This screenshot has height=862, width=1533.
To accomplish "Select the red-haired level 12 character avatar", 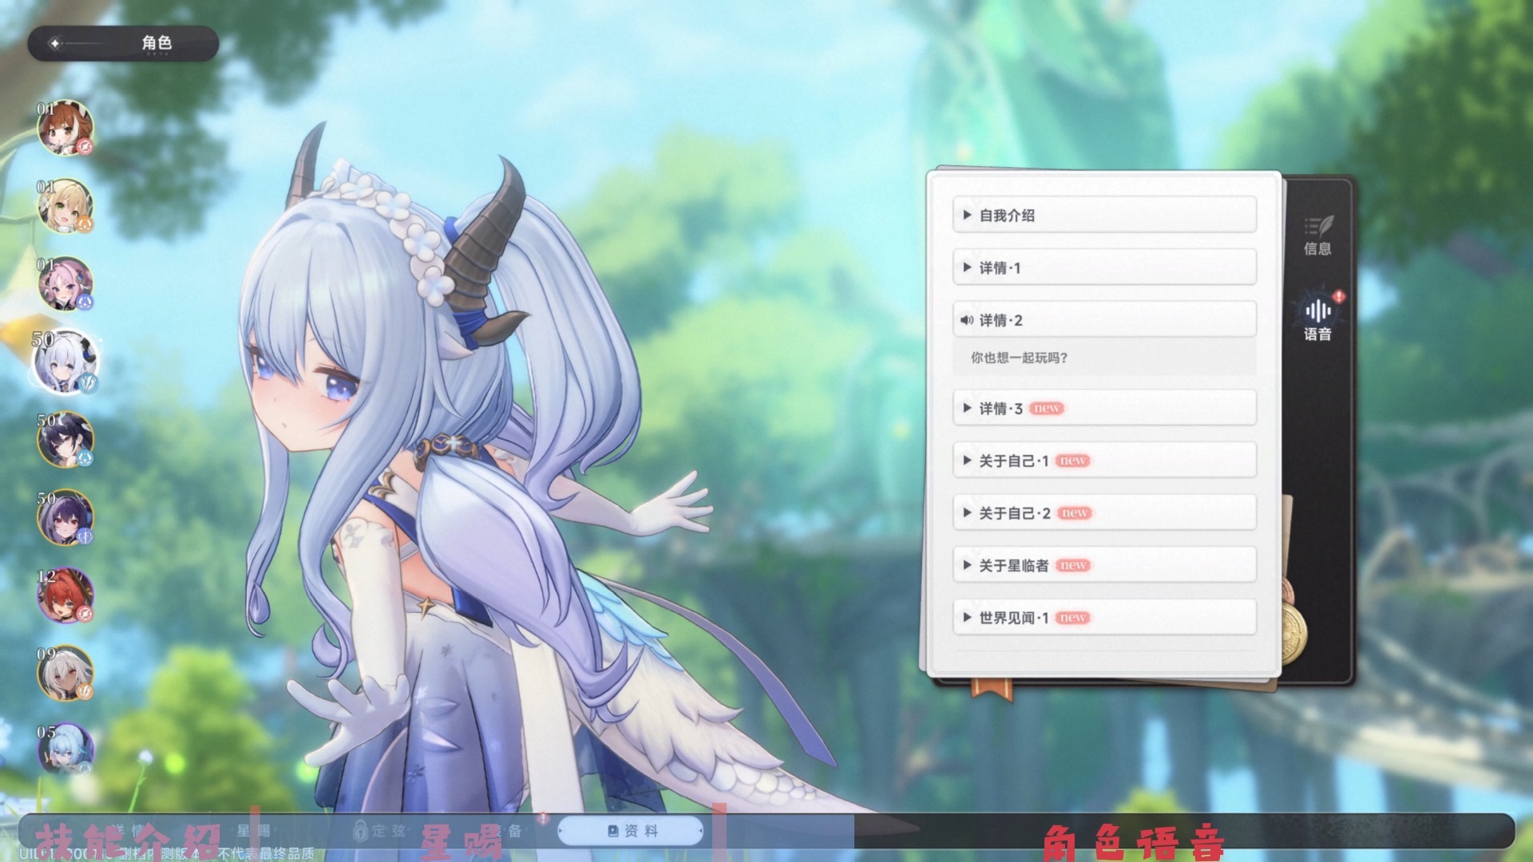I will (65, 595).
